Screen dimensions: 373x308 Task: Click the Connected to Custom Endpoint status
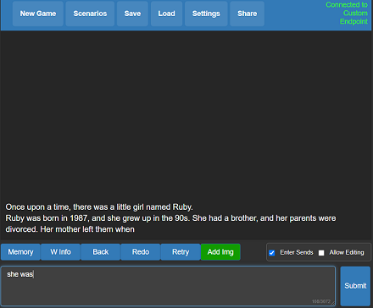click(x=347, y=13)
